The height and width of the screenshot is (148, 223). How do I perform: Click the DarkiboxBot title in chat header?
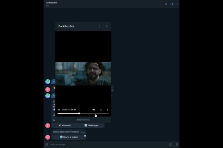pos(51,3)
